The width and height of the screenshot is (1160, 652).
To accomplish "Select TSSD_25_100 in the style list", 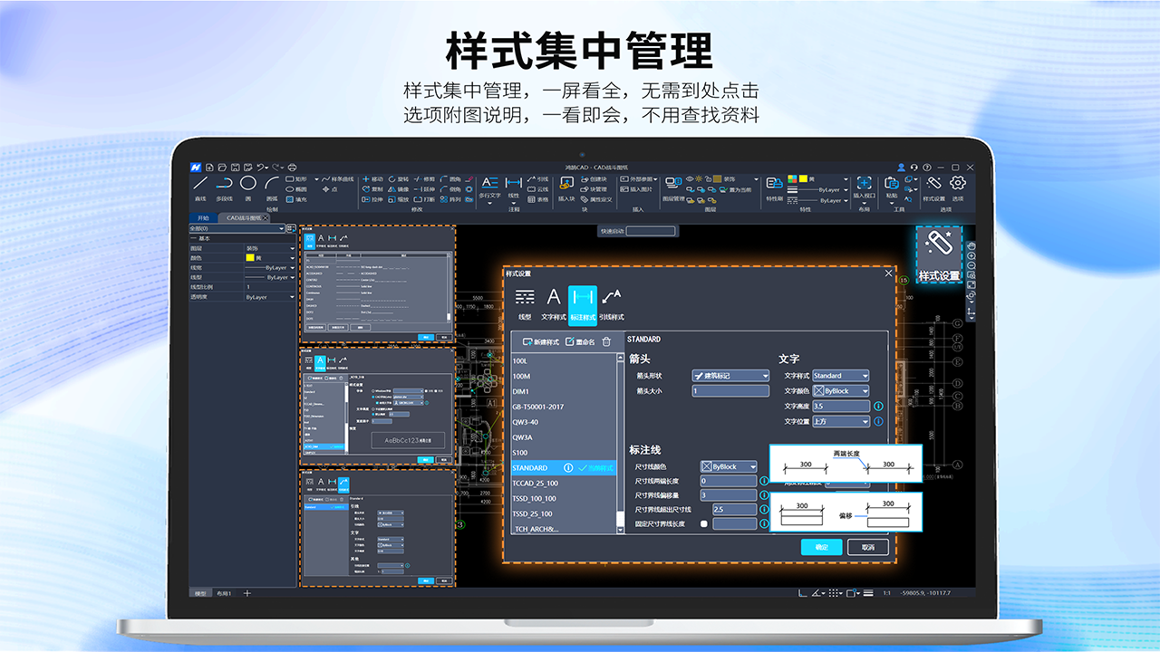I will pos(532,513).
